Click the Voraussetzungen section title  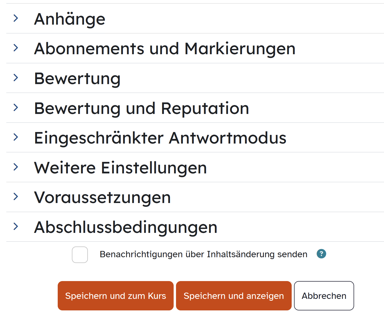tap(102, 197)
